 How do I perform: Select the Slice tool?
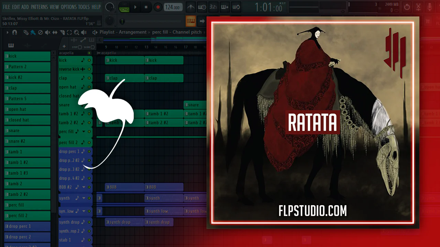pos(62,32)
